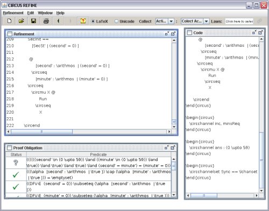Click the disabled redo arrow icon

tap(70, 21)
